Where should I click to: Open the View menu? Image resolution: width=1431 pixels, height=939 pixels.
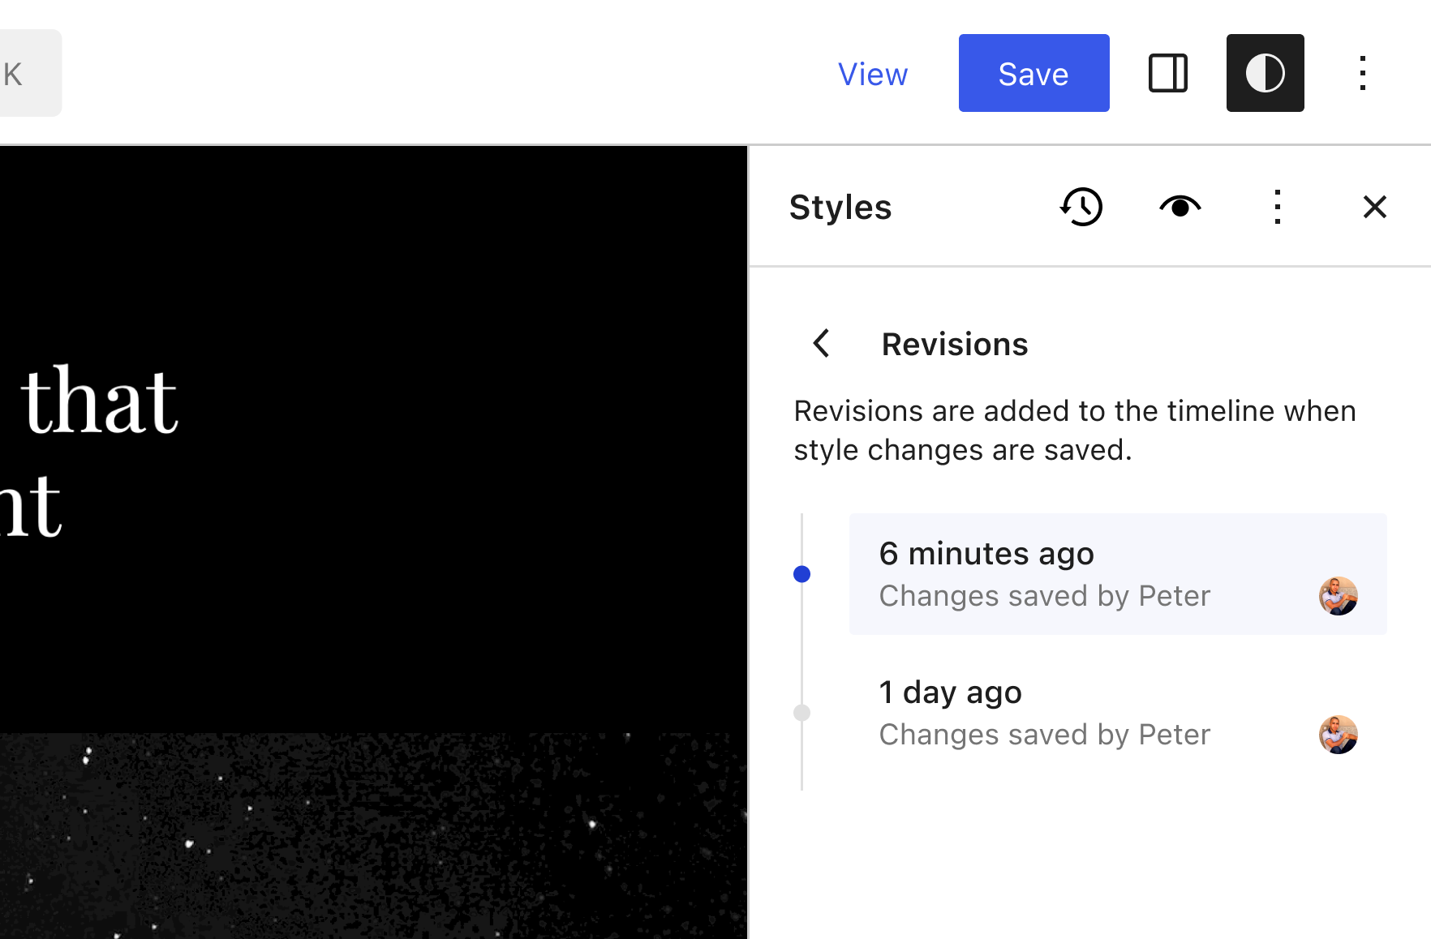[x=873, y=73]
